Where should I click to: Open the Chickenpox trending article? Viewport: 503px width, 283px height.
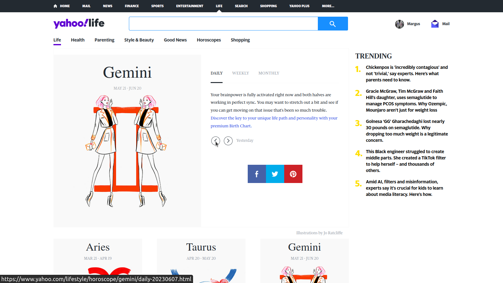[x=407, y=74]
